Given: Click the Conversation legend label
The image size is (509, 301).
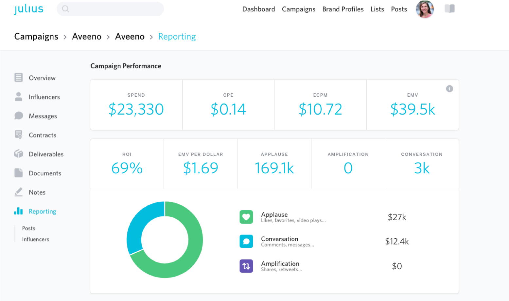Looking at the screenshot, I should (279, 239).
